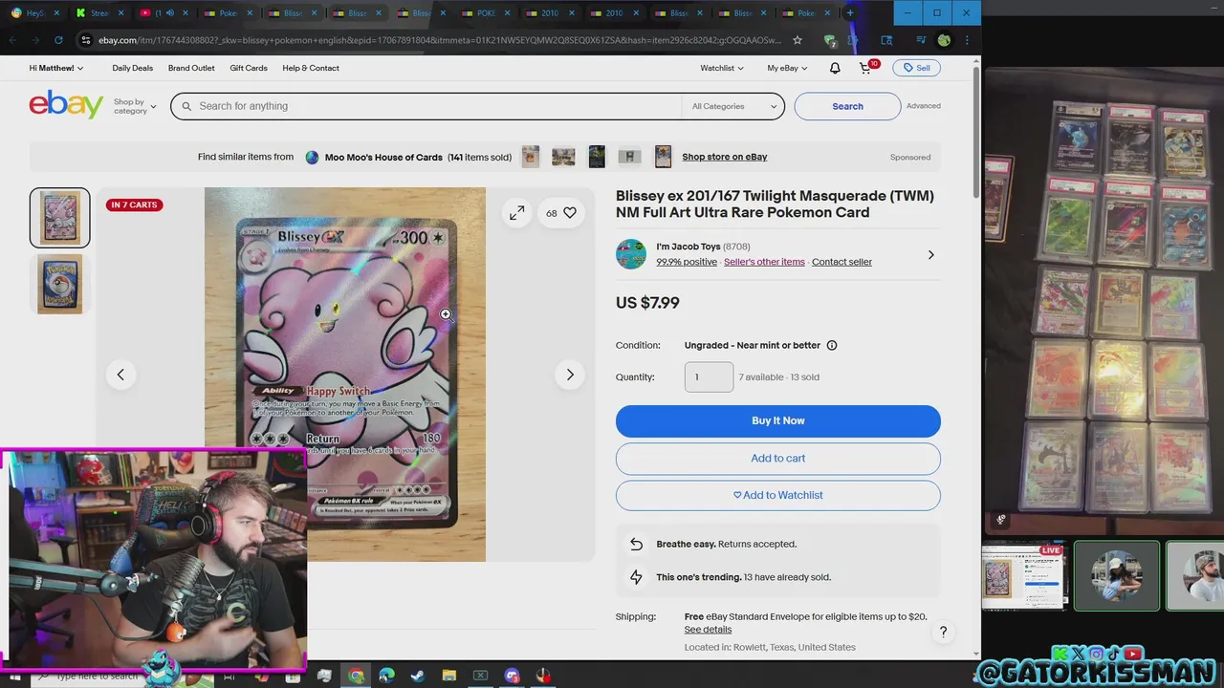Open Chrome profile avatar
The image size is (1224, 688).
(944, 40)
